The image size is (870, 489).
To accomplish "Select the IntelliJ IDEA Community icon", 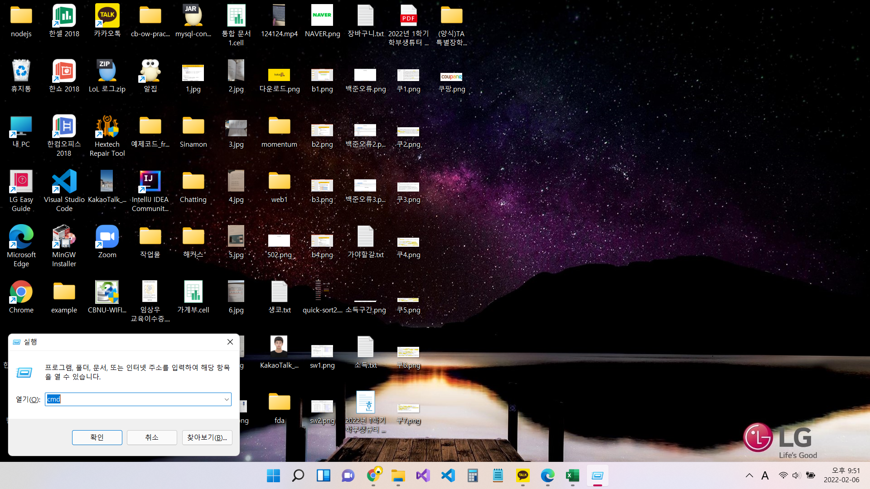I will pos(150,182).
